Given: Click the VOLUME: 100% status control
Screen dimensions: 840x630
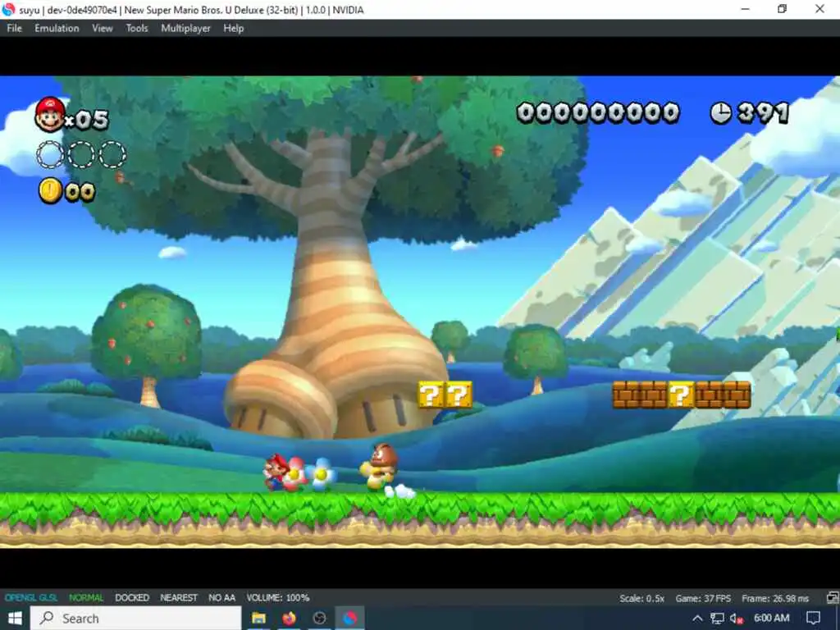Looking at the screenshot, I should [277, 597].
